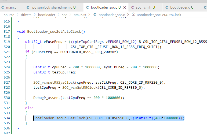Click the C file icon in the breadcrumb
Viewport: 207px width, 134px height.
coord(95,14)
